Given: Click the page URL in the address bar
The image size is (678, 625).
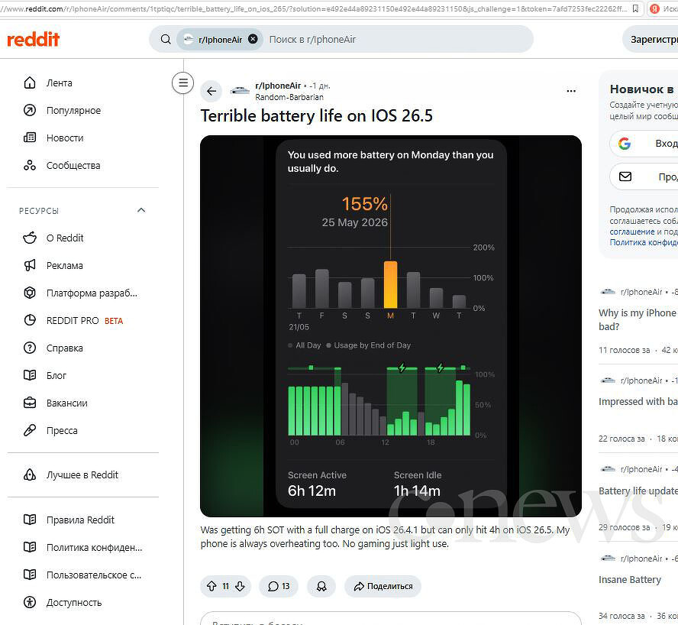Looking at the screenshot, I should click(314, 8).
